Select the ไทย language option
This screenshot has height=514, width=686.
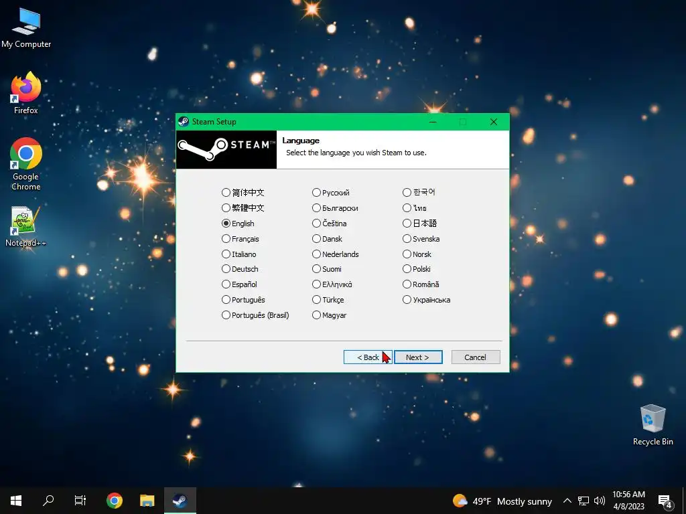415,207
